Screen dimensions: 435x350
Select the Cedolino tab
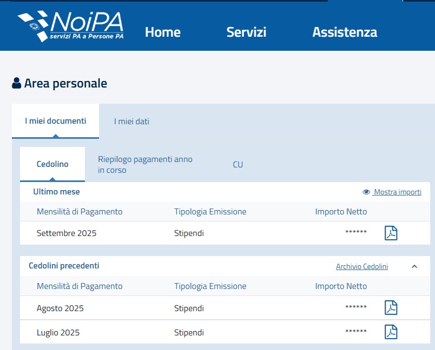(52, 164)
